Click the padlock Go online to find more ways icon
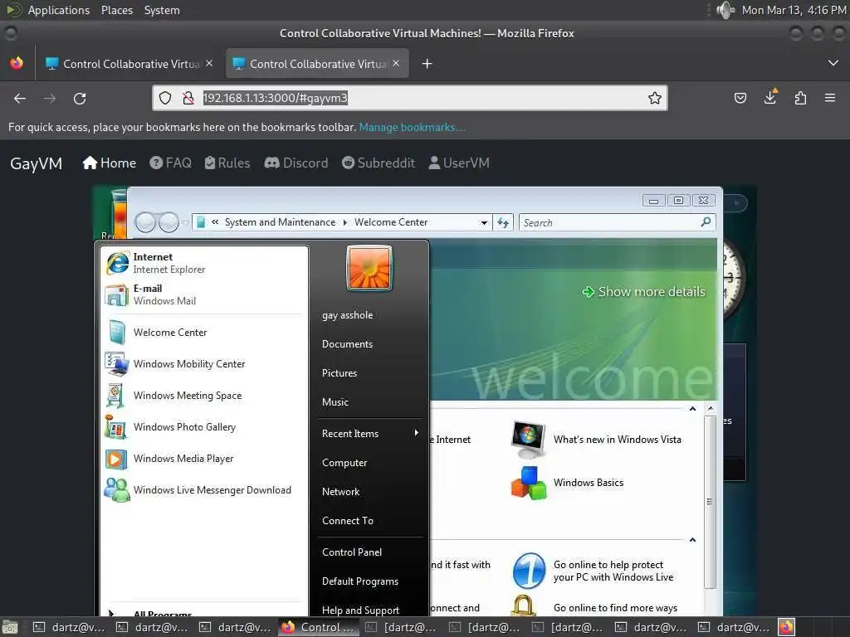Viewport: 850px width, 637px height. click(523, 605)
